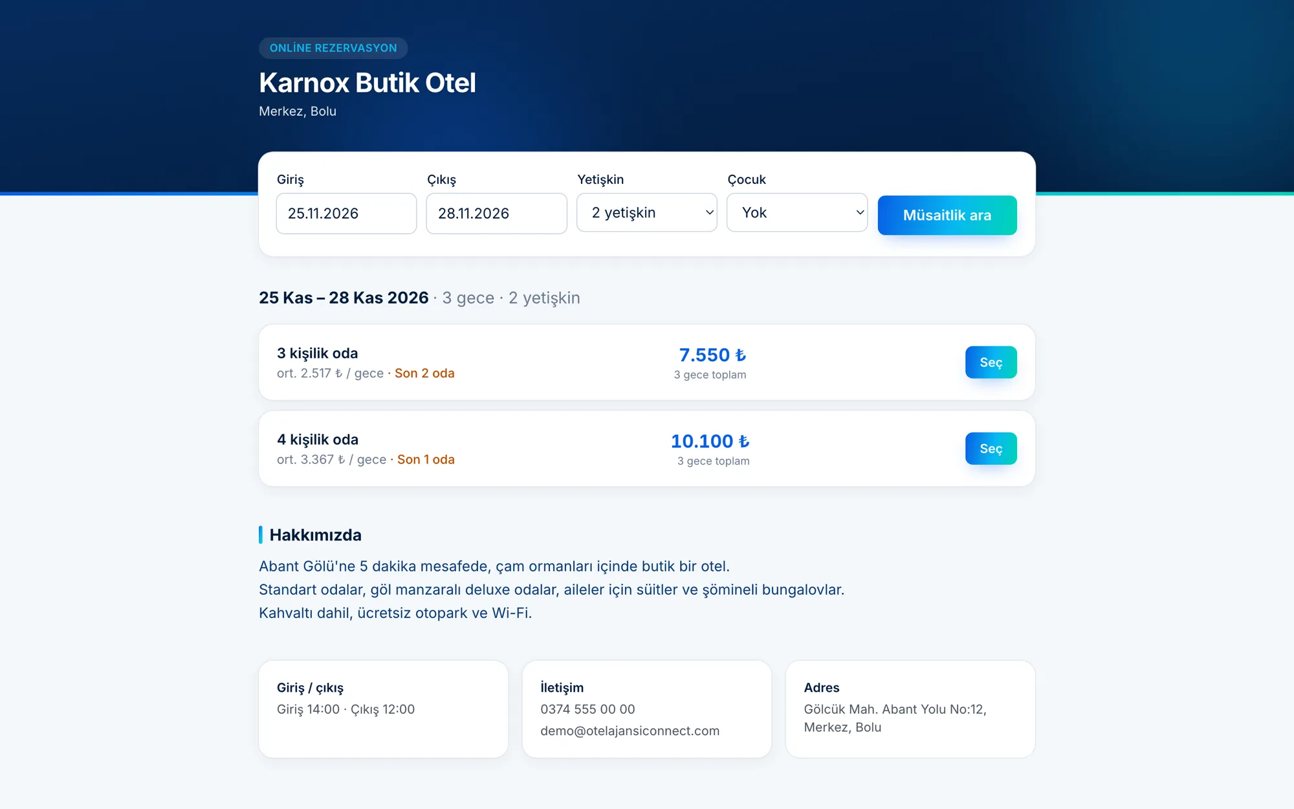
Task: Click the Giriş date field showing 25.11.2026
Action: pyautogui.click(x=346, y=214)
